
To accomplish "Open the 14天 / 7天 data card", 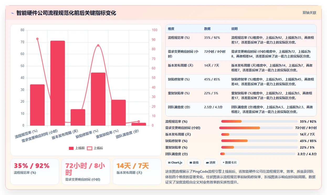I will pos(137,172).
